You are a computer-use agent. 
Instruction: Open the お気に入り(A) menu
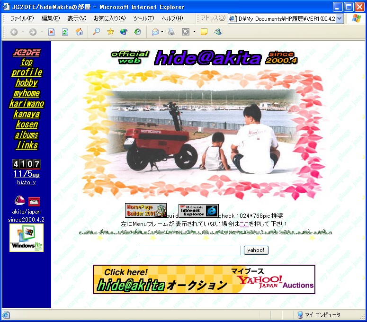[109, 18]
